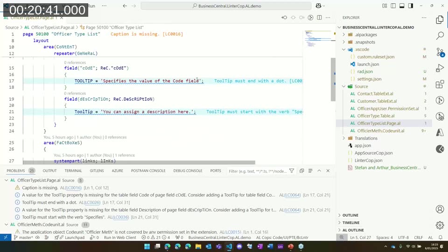Open the Search view in activity bar
448x252 pixels.
(x=440, y=36)
